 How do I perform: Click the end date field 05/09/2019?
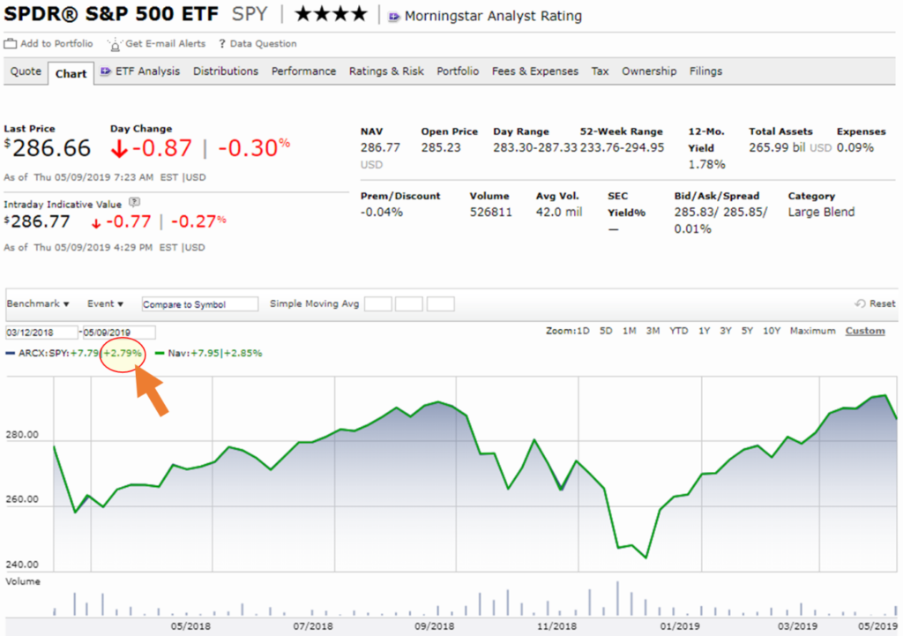click(119, 333)
